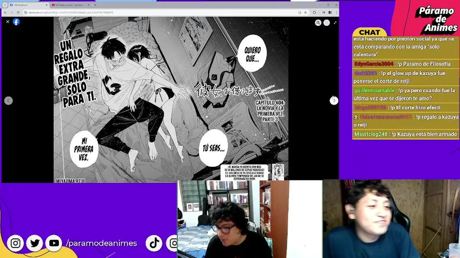
Task: Close the YouTube browser tab
Action: pos(88,5)
